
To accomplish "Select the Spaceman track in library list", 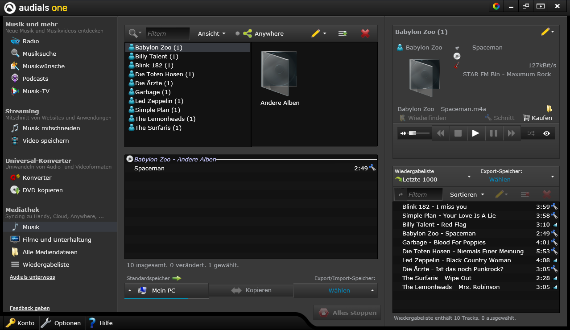I will click(x=251, y=168).
